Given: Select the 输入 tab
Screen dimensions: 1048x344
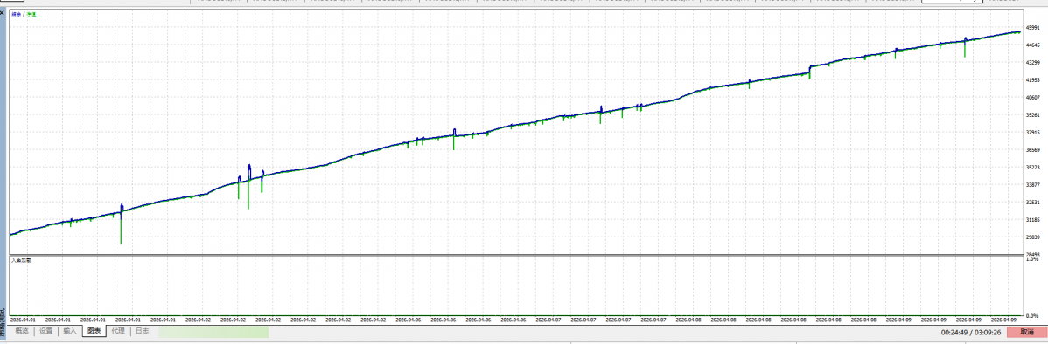Looking at the screenshot, I should [x=69, y=331].
